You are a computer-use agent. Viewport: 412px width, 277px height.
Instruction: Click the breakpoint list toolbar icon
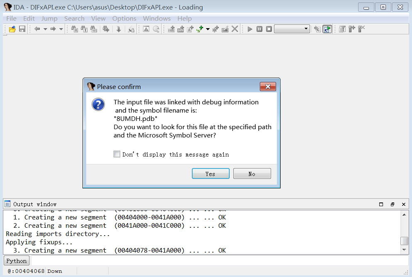342,29
